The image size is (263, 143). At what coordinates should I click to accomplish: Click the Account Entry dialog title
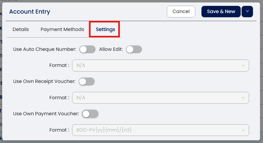(30, 12)
